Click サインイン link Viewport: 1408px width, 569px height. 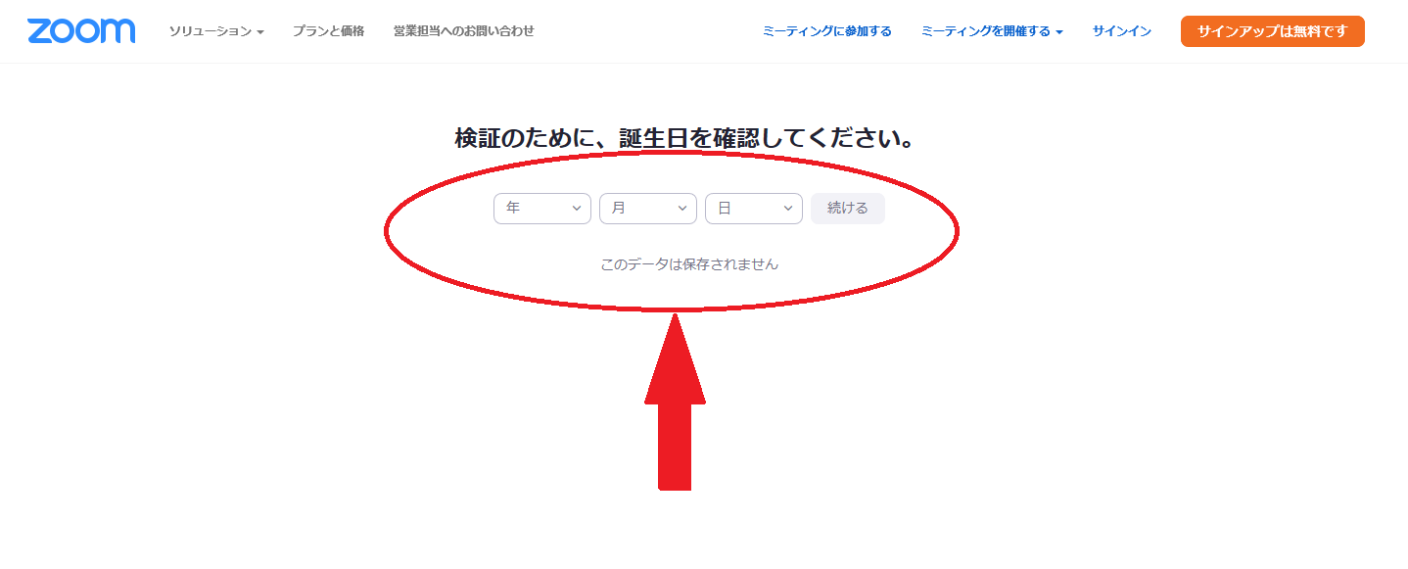1122,31
